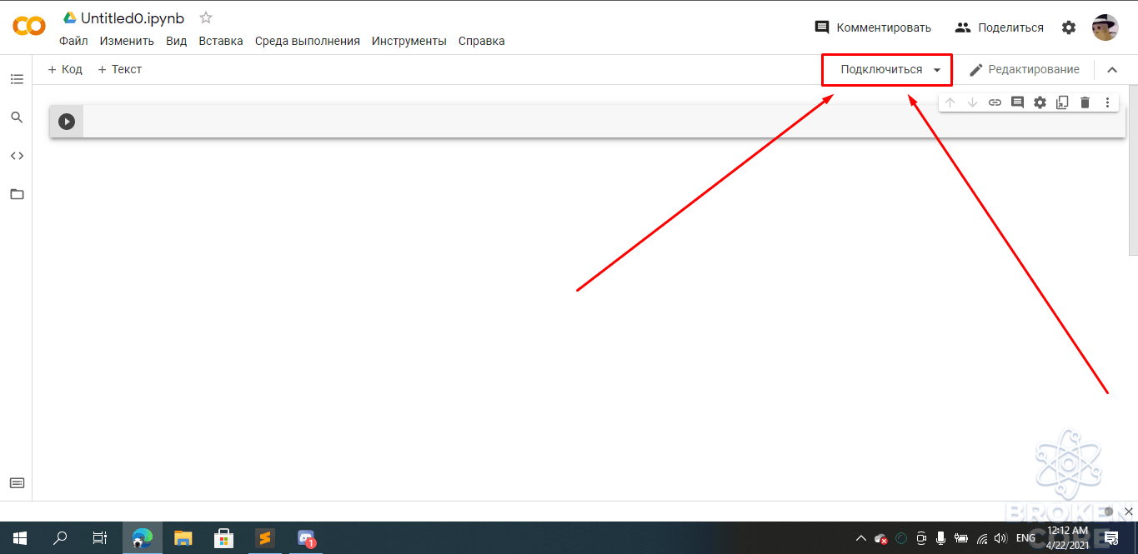Open the Справка menu
1138x554 pixels.
(482, 41)
